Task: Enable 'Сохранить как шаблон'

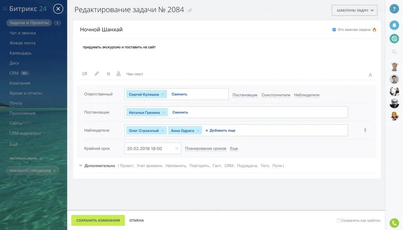Action: point(339,220)
